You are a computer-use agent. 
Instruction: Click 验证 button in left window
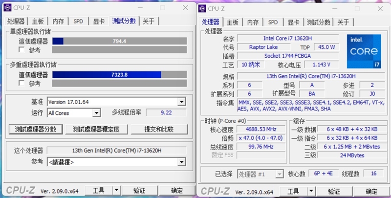[x=140, y=191]
